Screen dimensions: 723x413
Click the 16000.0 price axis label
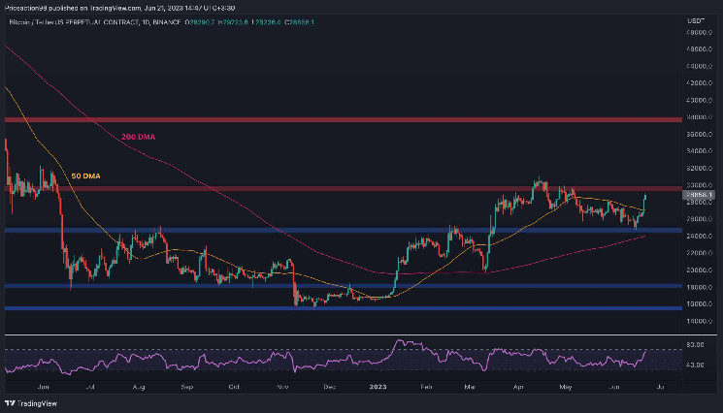[699, 304]
